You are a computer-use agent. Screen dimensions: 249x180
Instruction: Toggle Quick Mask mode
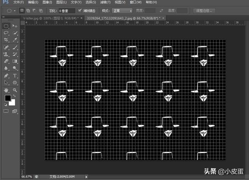[6, 111]
